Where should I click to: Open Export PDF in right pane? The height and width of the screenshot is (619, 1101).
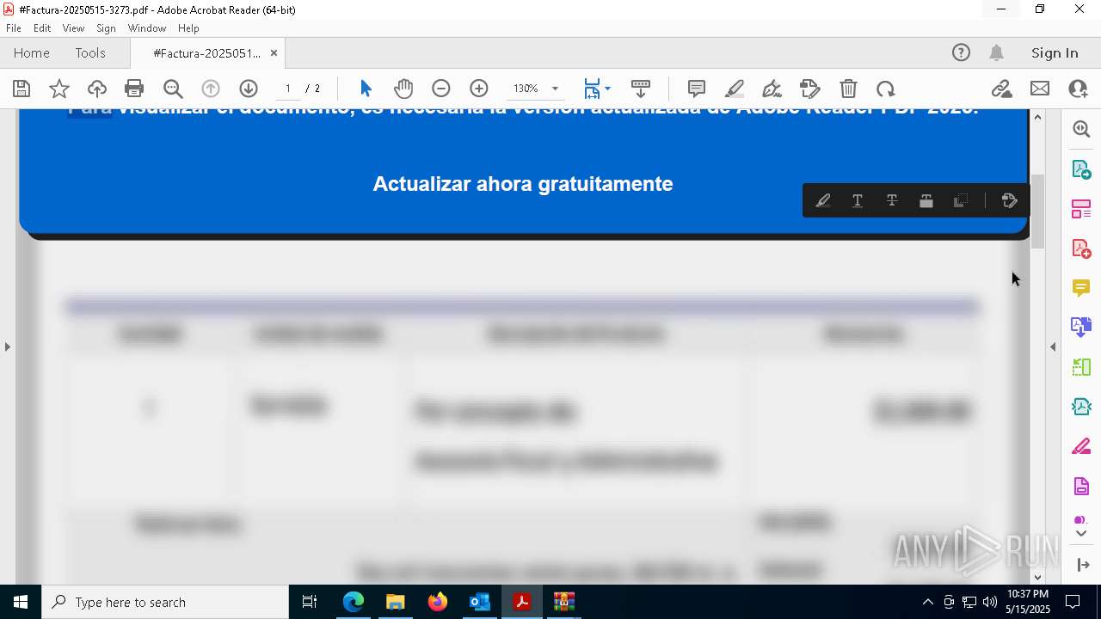(x=1081, y=169)
